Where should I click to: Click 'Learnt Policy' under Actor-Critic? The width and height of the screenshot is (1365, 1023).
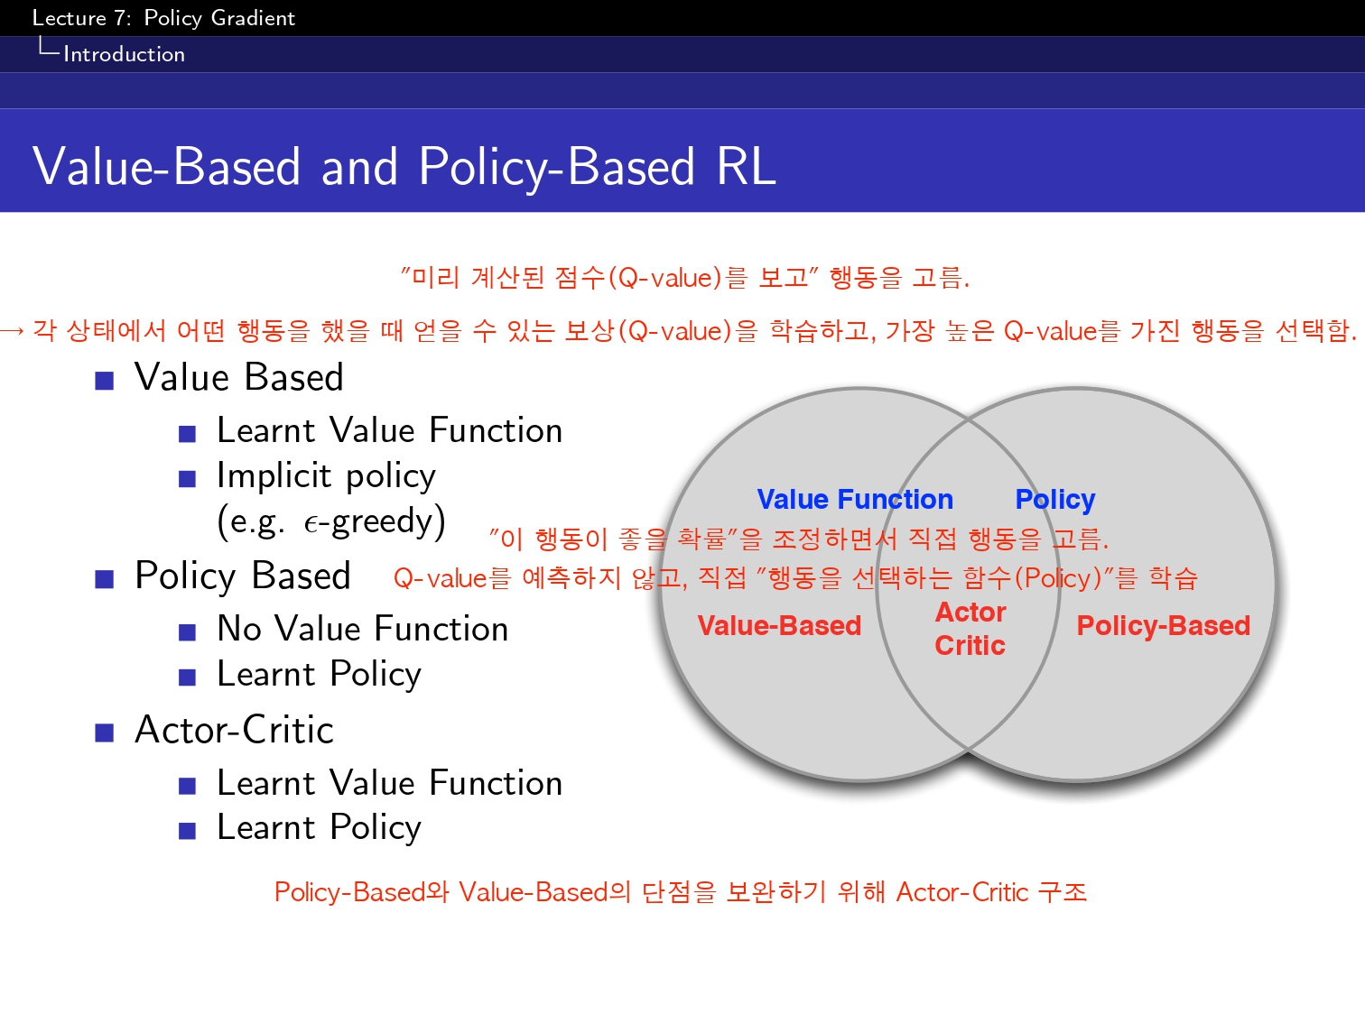point(320,828)
